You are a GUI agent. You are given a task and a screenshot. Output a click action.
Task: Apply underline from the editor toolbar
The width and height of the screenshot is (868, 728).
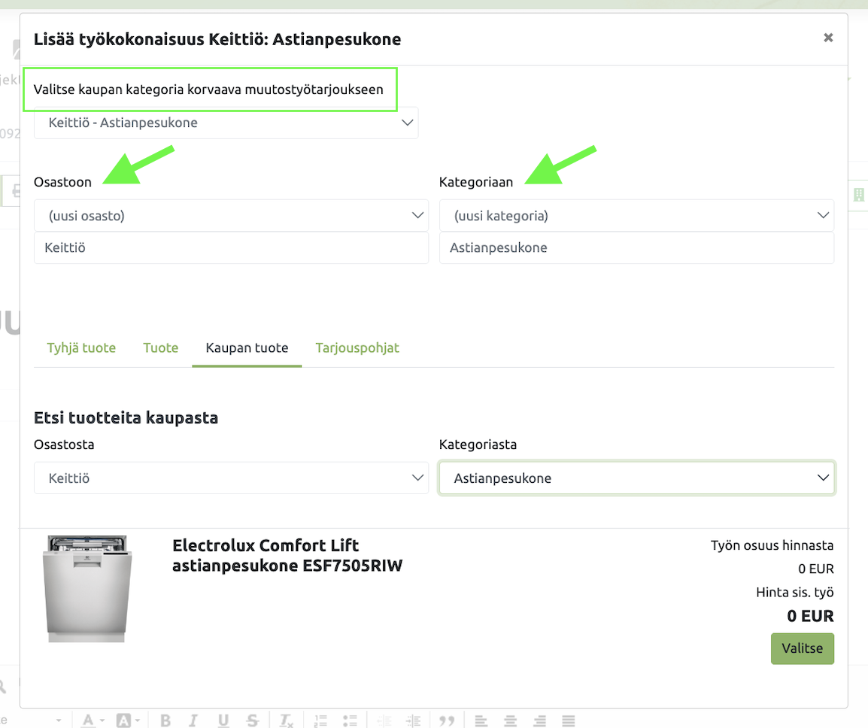223,720
